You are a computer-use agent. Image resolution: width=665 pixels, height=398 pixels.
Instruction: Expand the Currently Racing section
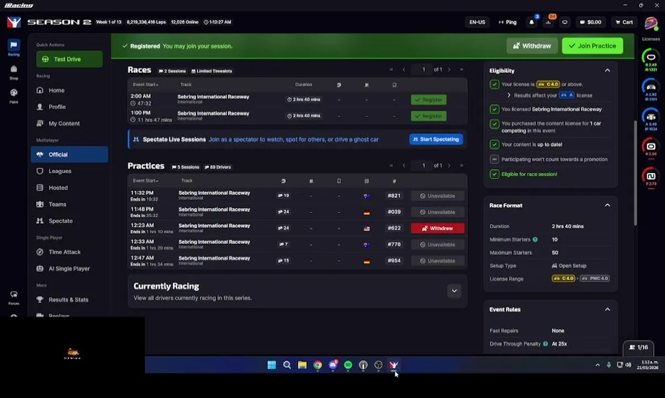pyautogui.click(x=454, y=291)
